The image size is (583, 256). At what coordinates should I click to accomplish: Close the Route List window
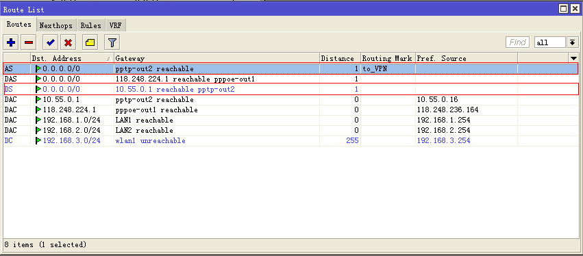pos(575,8)
